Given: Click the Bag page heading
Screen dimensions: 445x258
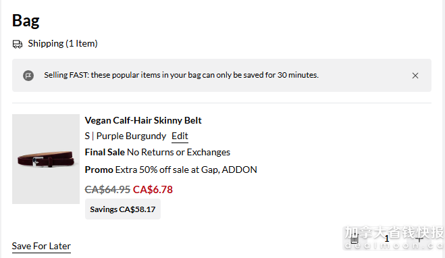Looking at the screenshot, I should point(26,21).
